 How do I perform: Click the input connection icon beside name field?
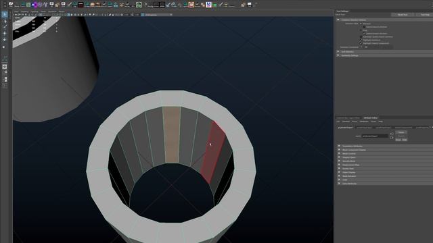(392, 134)
